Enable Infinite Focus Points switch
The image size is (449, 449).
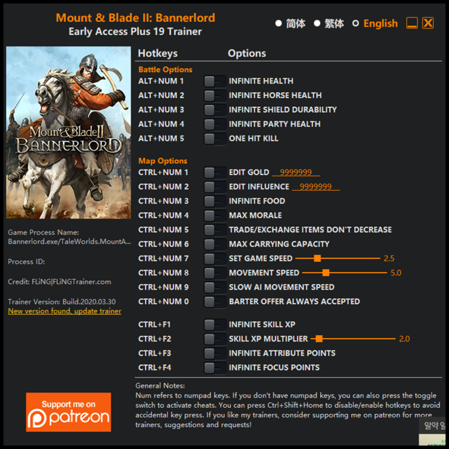pyautogui.click(x=215, y=367)
